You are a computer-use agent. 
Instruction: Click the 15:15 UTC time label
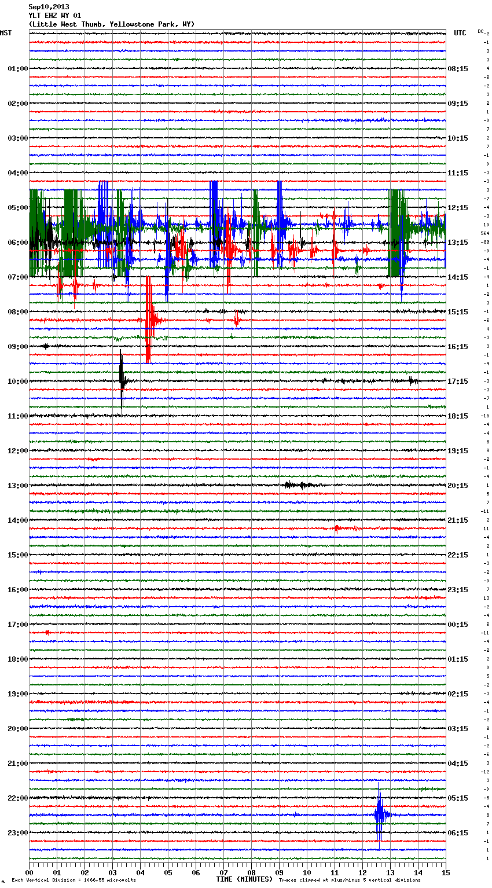458,312
